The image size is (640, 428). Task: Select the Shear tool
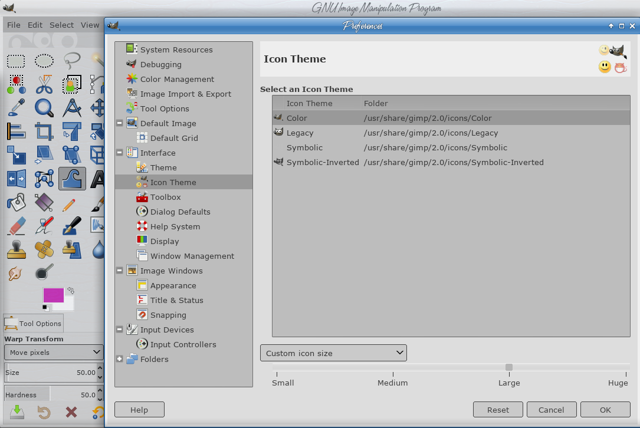(44, 156)
